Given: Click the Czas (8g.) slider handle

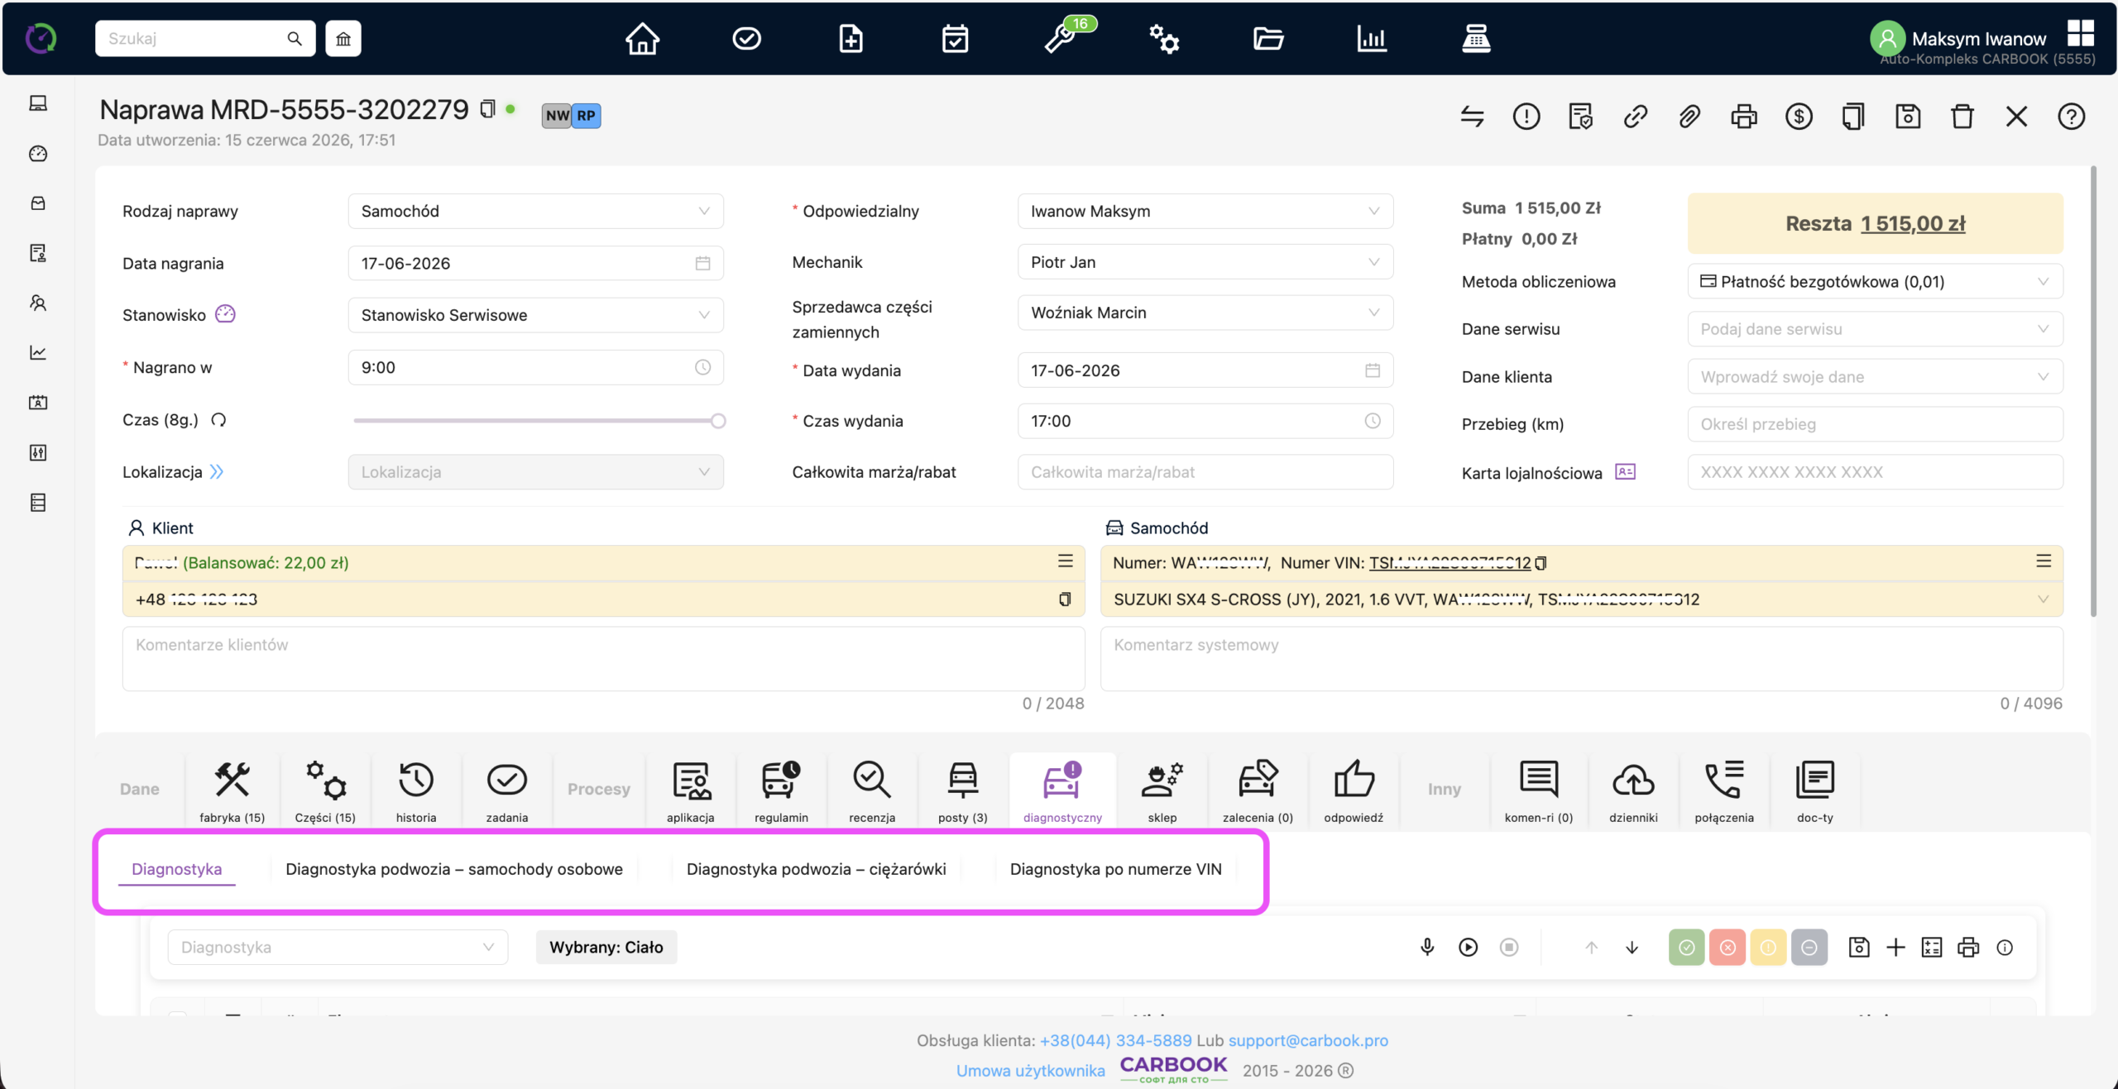Looking at the screenshot, I should [x=718, y=421].
